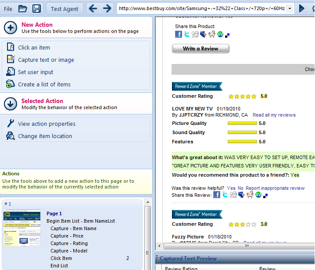Share this review on Twitter icon
Image resolution: width=315 pixels, height=270 pixels.
pos(225,195)
